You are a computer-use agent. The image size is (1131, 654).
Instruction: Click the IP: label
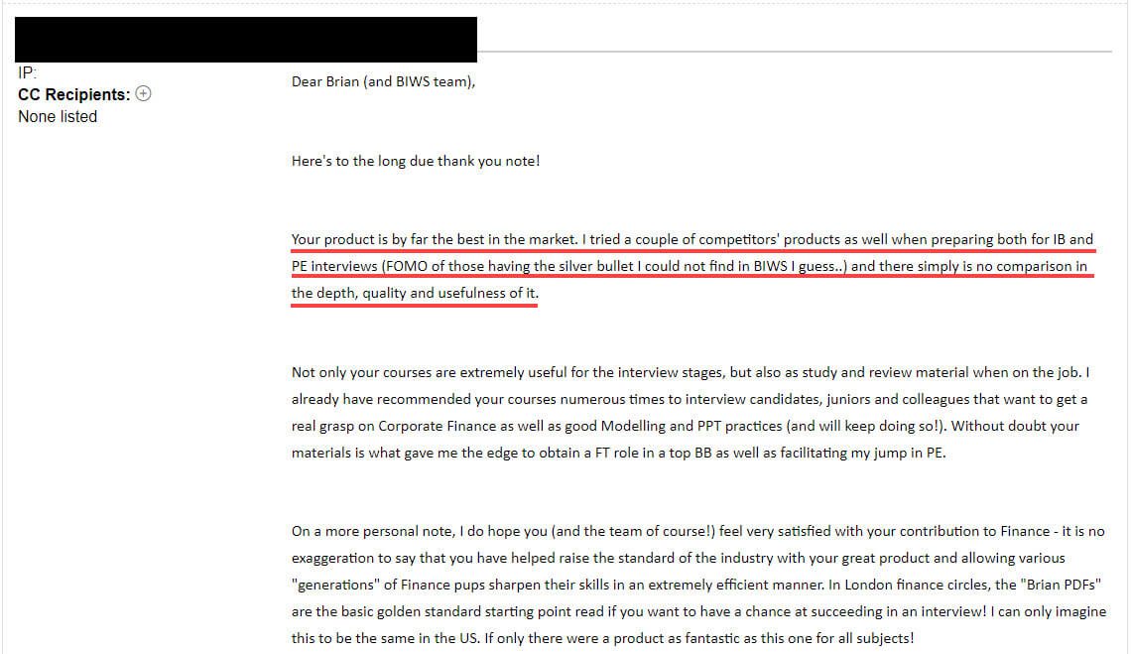coord(28,72)
